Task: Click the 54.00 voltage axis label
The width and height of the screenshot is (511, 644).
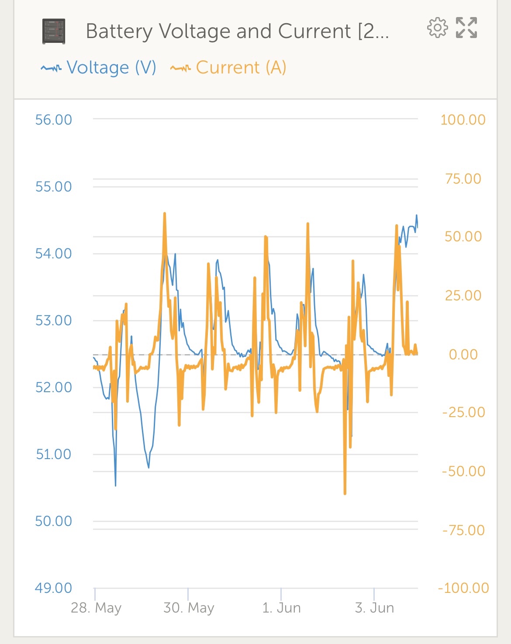Action: pos(53,254)
